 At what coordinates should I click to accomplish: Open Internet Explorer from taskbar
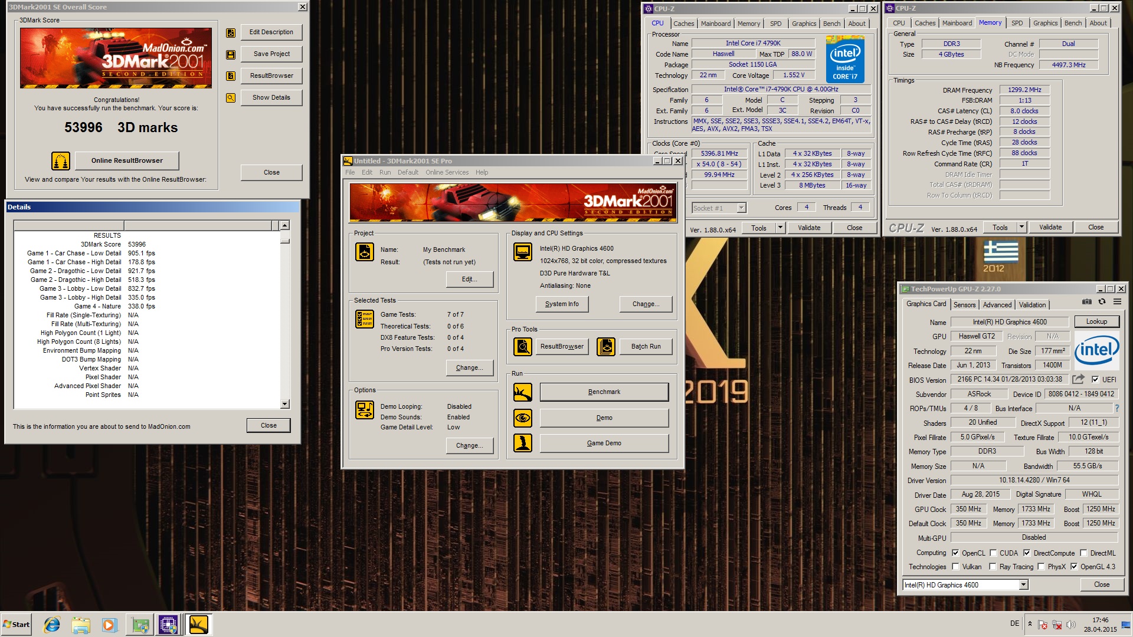52,625
